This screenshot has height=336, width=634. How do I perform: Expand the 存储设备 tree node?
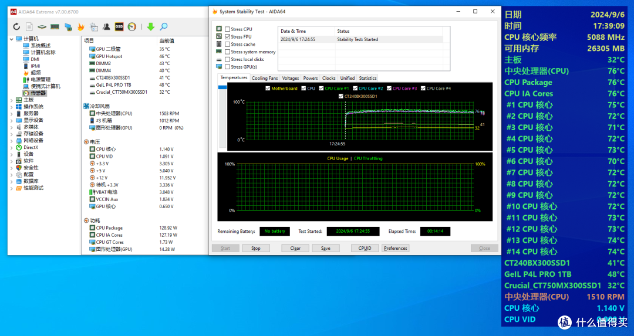11,134
